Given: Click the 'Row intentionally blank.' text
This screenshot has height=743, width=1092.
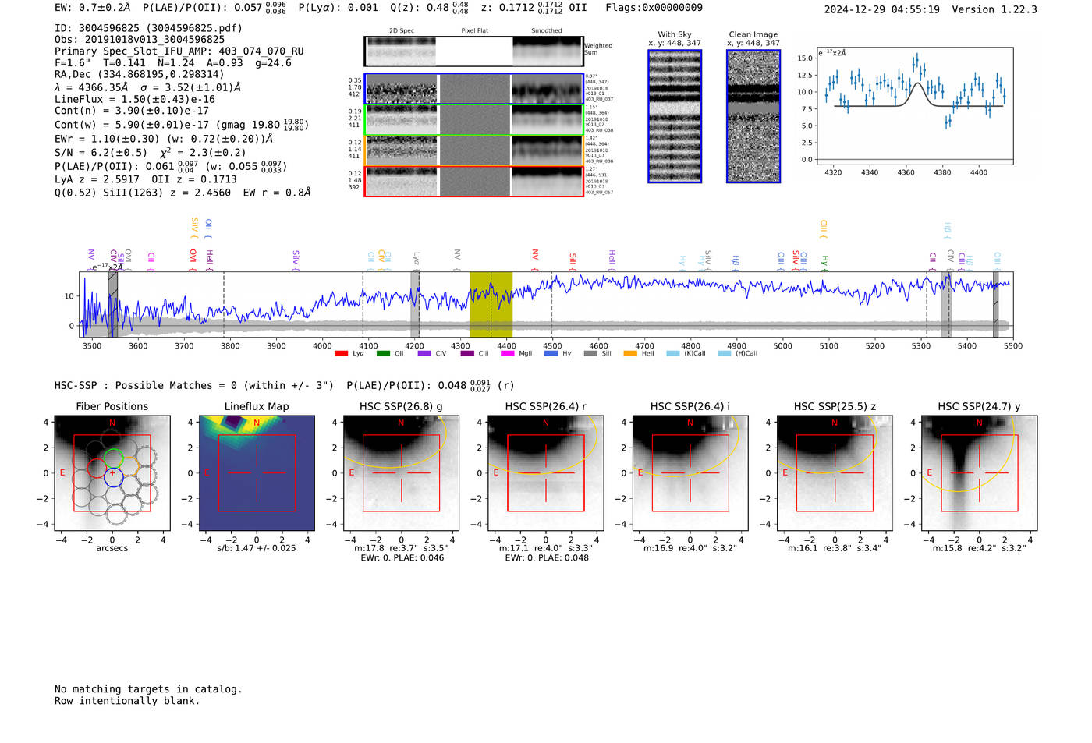Looking at the screenshot, I should coord(127,701).
